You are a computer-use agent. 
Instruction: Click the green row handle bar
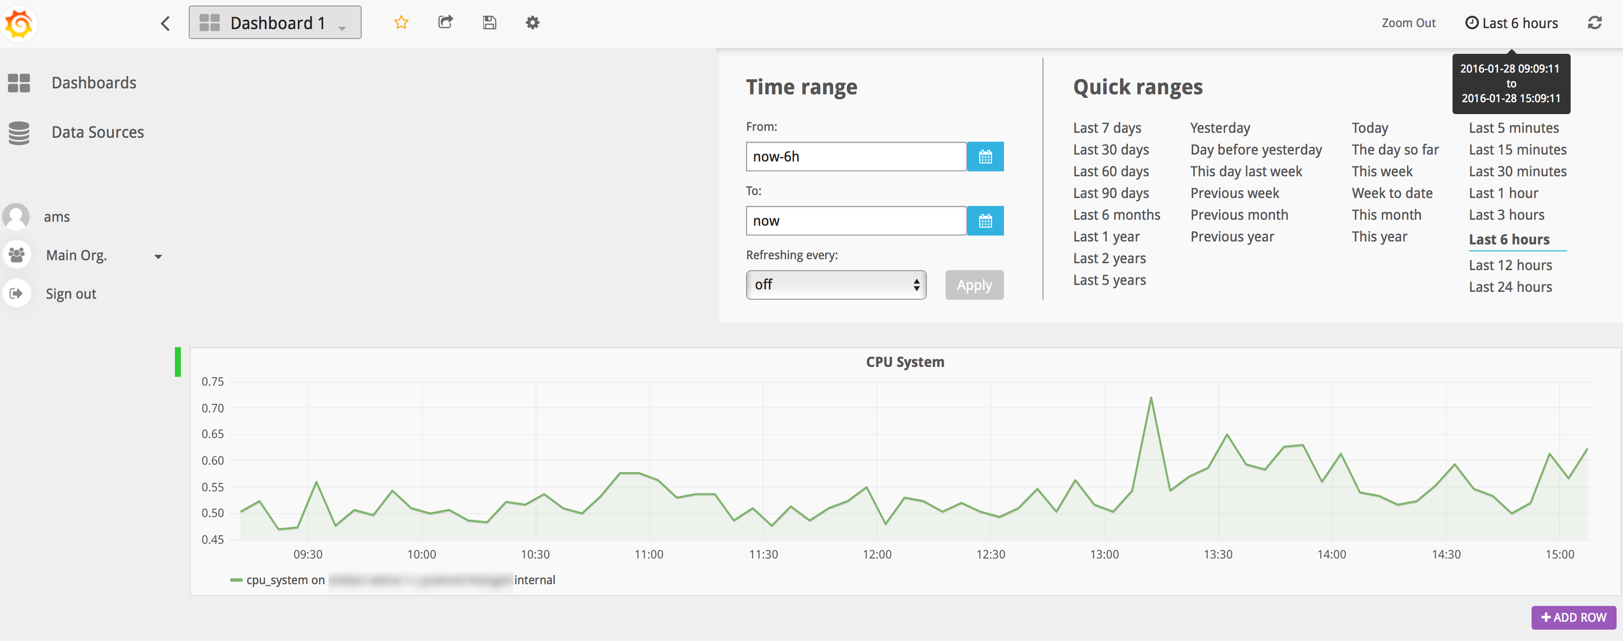coord(178,362)
